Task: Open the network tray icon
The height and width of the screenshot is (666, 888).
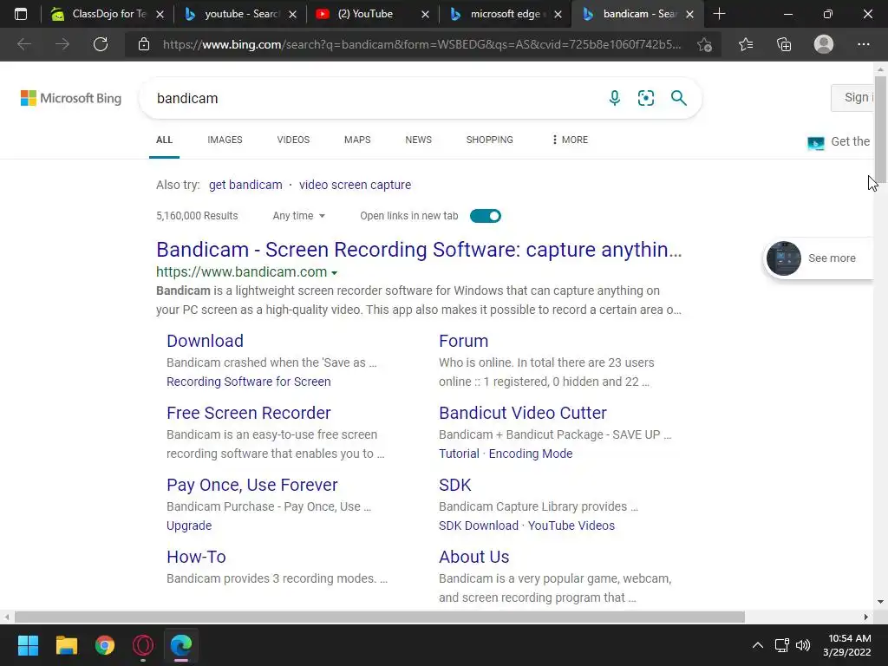Action: click(782, 645)
